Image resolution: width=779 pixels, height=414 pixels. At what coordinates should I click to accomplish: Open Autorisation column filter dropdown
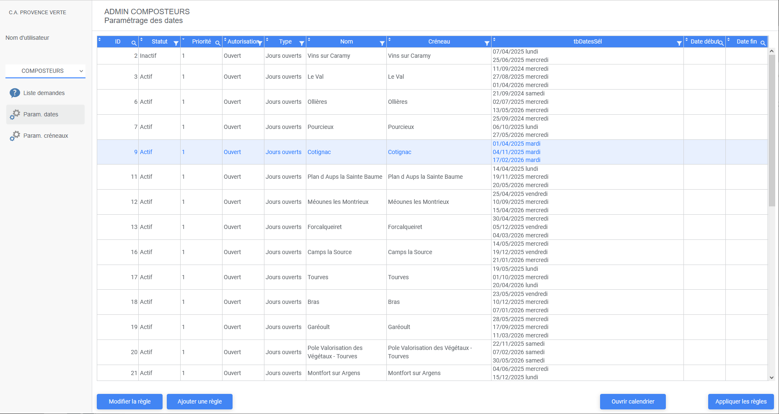point(260,43)
